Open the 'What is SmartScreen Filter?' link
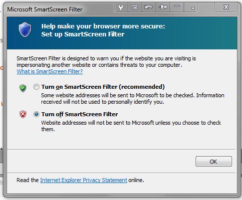 point(50,71)
